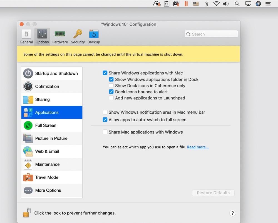278x223 pixels.
Task: Click the lock to prevent changes
Action: (27, 213)
